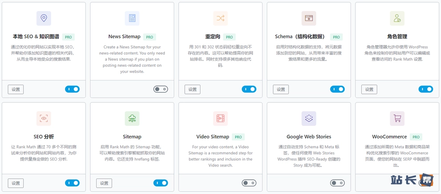Open 设置 for 本地 SEO & 知识图谱
The width and height of the screenshot is (441, 194).
tap(16, 89)
